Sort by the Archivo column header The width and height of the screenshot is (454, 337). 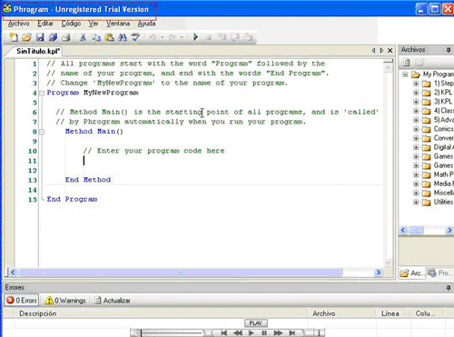coord(341,313)
